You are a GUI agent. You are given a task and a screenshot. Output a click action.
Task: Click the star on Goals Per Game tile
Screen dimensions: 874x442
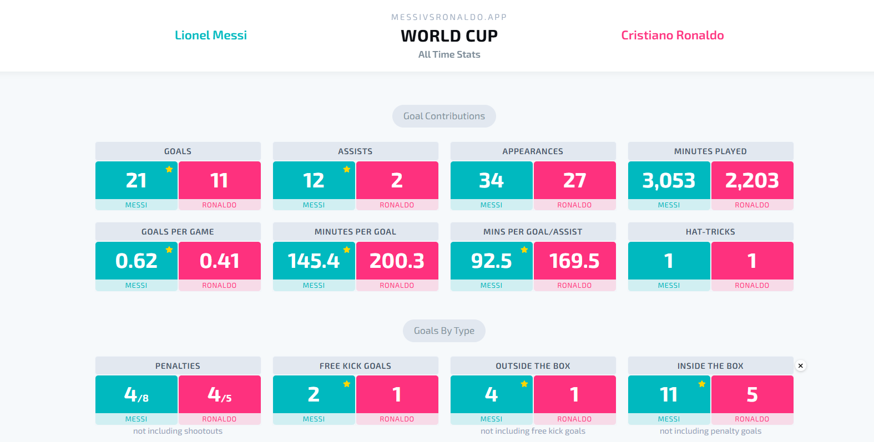[x=169, y=250]
